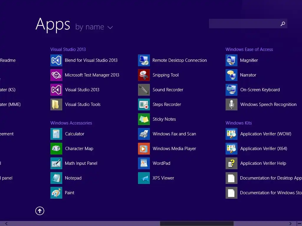Click the 'Character Map' label
Viewport: 302px width, 226px height.
[x=79, y=149]
